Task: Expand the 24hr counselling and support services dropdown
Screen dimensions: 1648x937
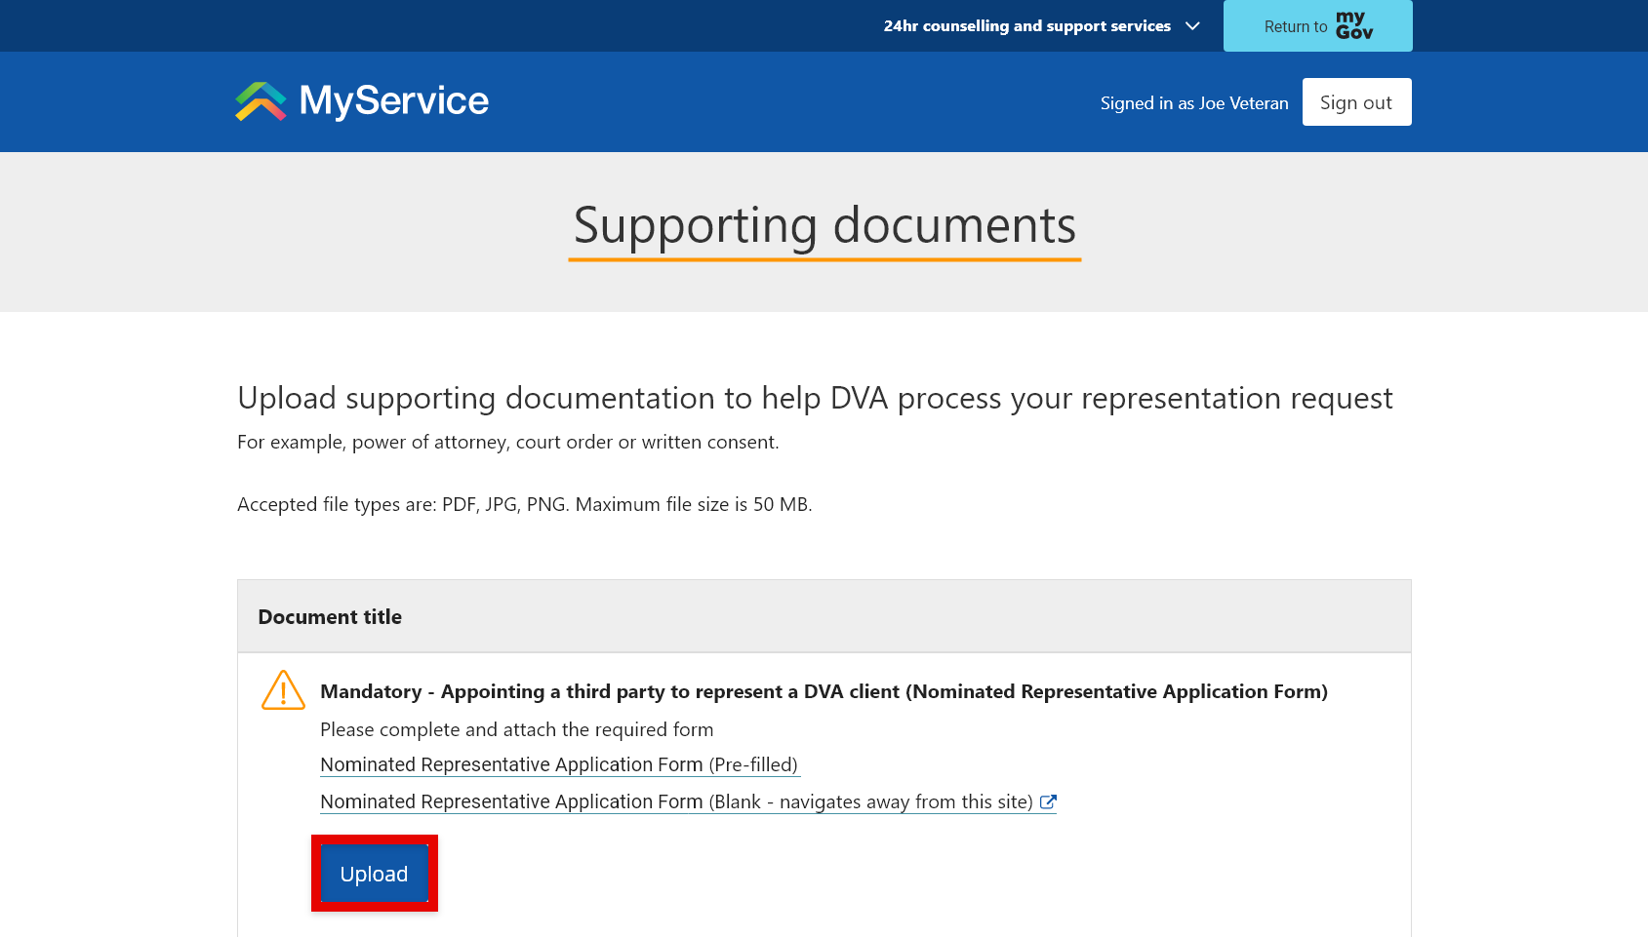Action: pos(1191,26)
